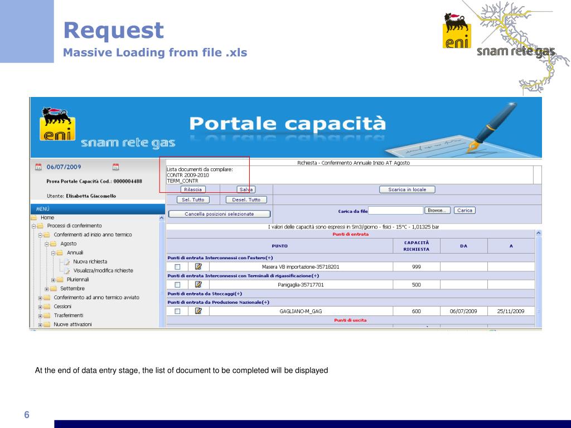Expand the Cessioni tree node
Screen dimensions: 571x428
[x=40, y=307]
